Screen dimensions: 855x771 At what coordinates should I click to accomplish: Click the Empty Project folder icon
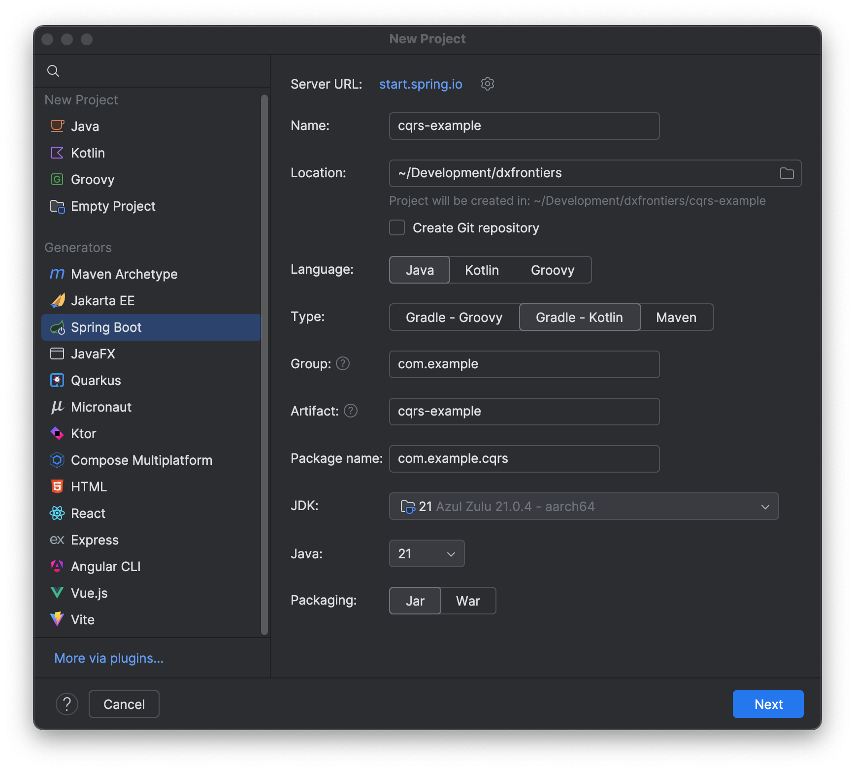[57, 206]
